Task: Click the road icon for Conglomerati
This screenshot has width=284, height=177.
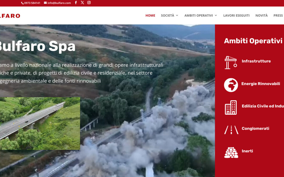Action: tap(231, 130)
